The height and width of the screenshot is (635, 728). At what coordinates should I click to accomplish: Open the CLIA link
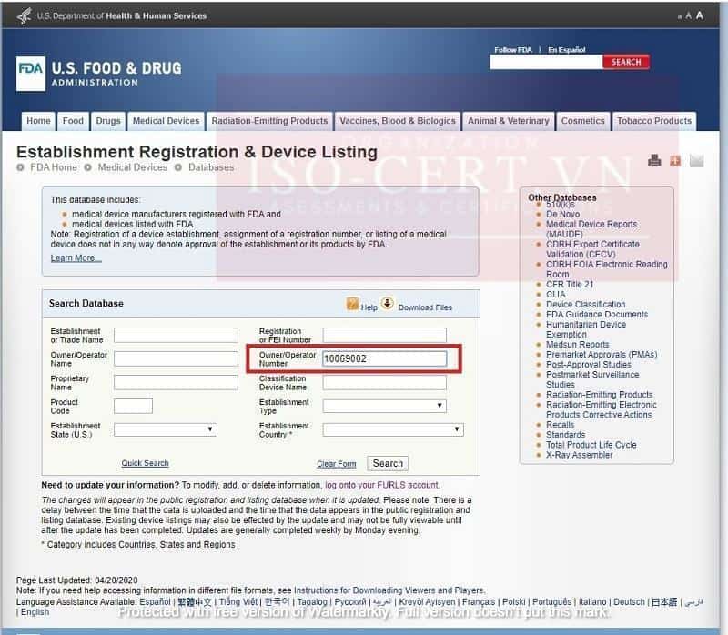tap(556, 294)
